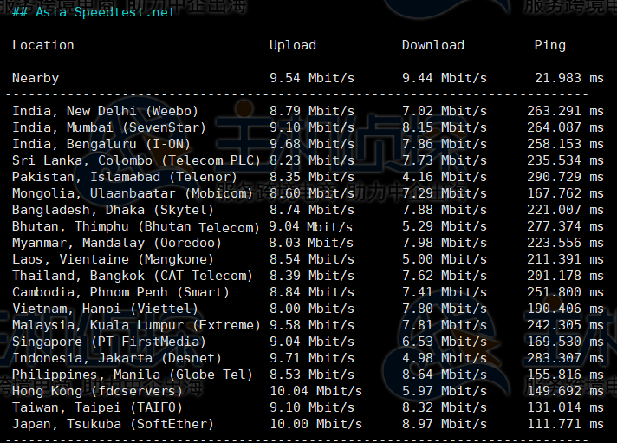This screenshot has width=617, height=443.
Task: Click Singapore download '6.53 Mbit/s'
Action: [445, 343]
